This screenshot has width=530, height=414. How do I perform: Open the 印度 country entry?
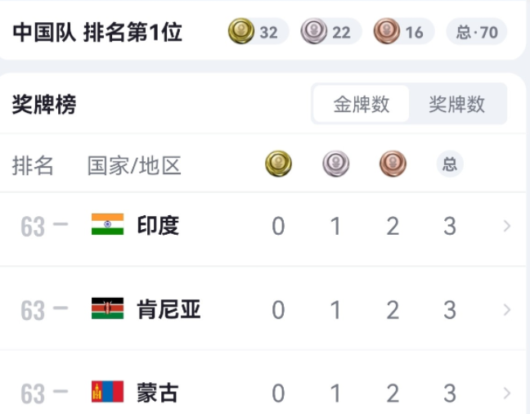[158, 226]
